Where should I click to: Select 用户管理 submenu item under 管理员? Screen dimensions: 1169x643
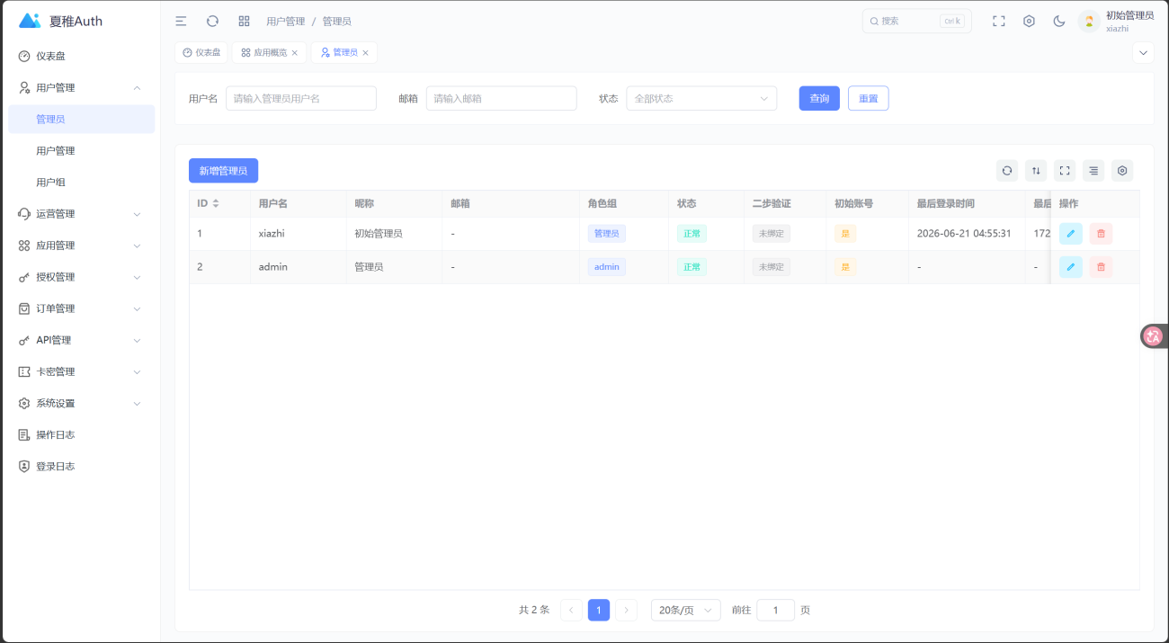coord(81,150)
